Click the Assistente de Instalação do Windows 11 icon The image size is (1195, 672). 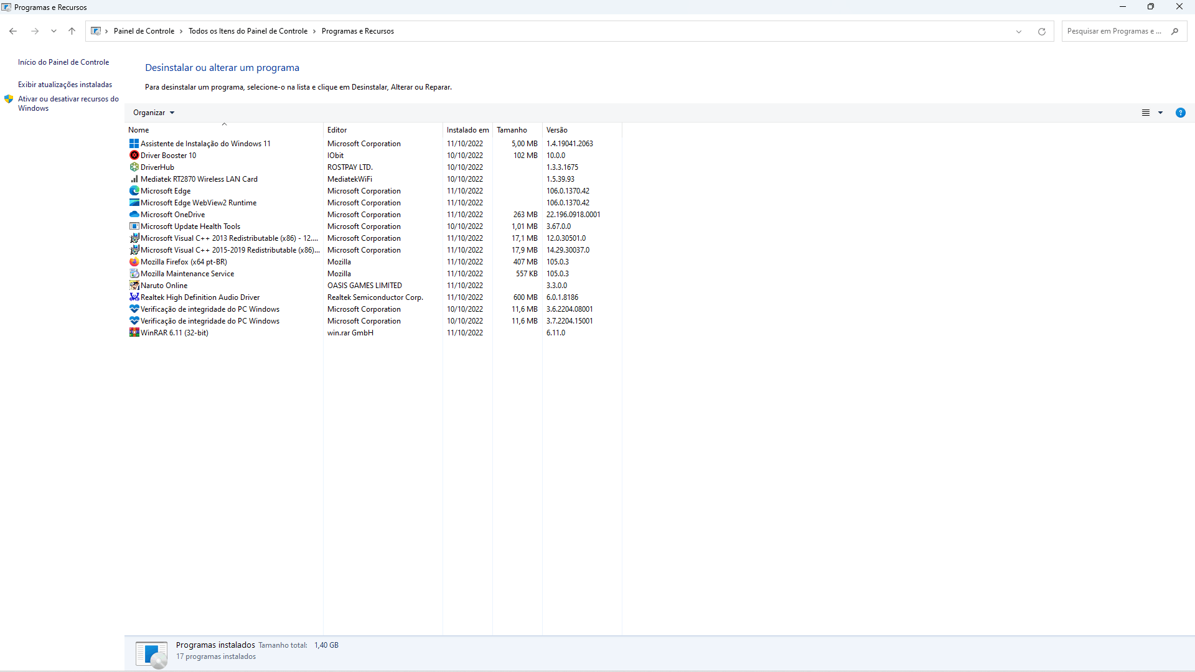(x=134, y=144)
